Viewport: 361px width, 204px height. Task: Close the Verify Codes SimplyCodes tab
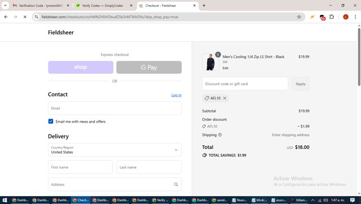tap(131, 6)
